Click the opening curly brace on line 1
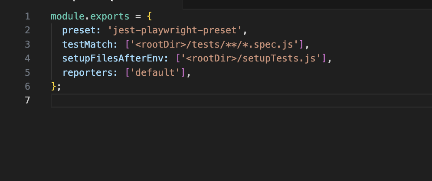432x181 pixels. (149, 16)
